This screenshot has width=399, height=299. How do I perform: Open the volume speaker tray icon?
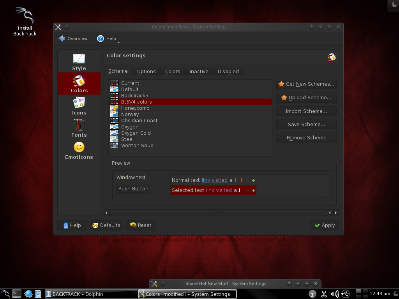(x=335, y=294)
